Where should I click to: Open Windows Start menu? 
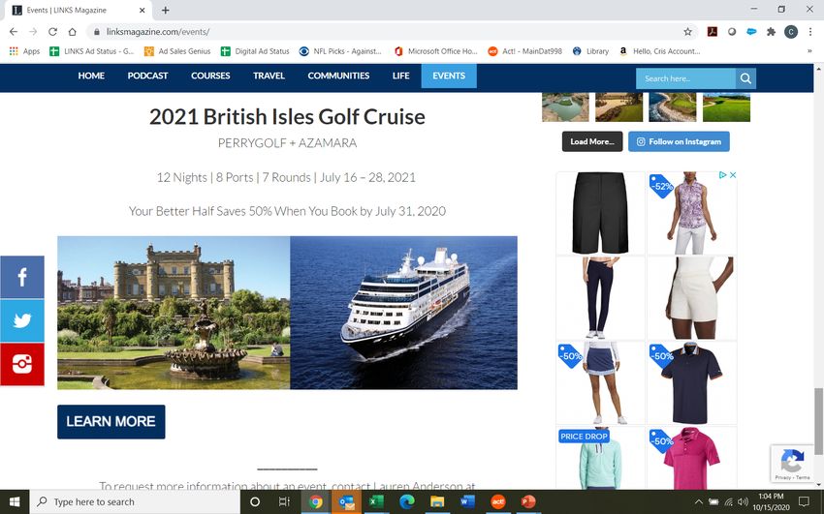pos(15,502)
